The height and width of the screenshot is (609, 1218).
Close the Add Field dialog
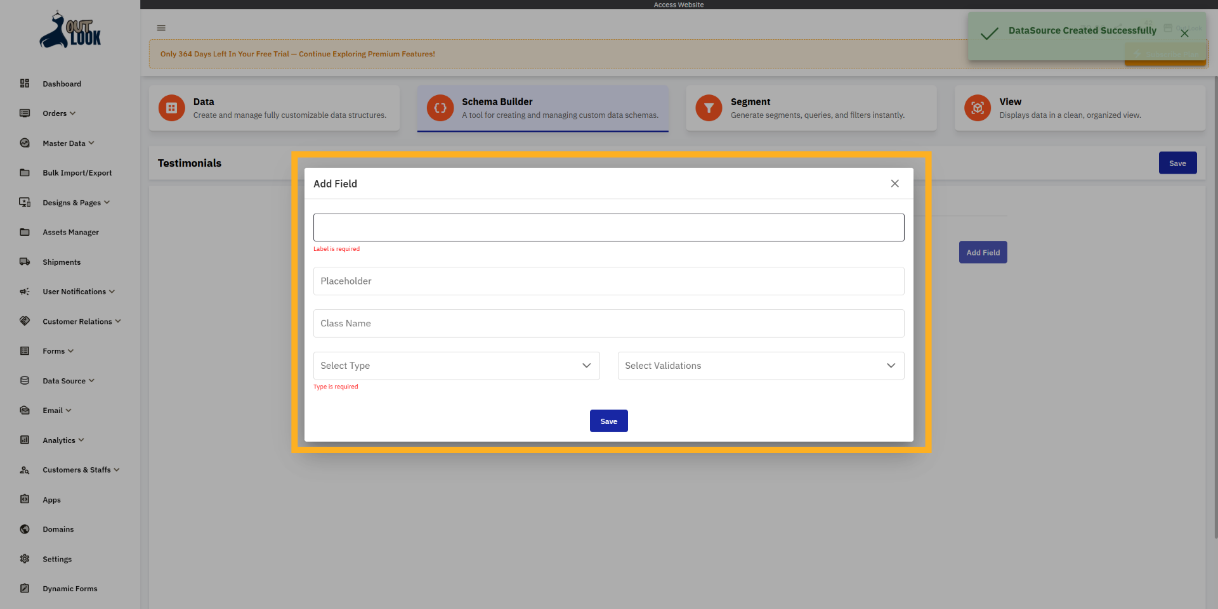895,184
